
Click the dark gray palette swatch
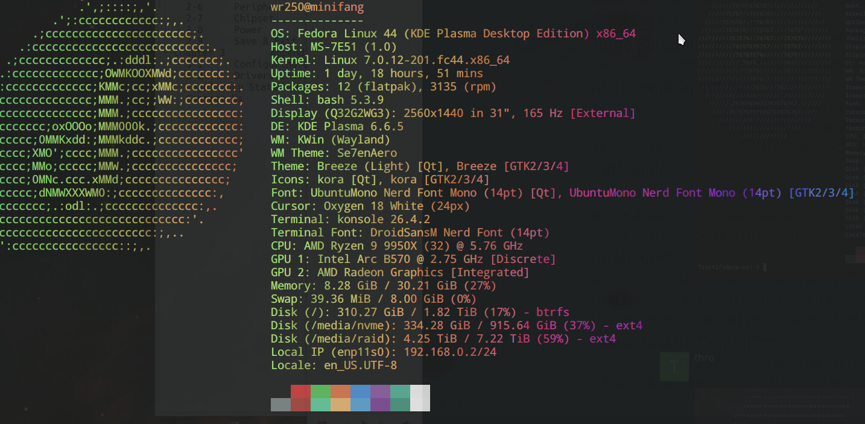pos(280,405)
